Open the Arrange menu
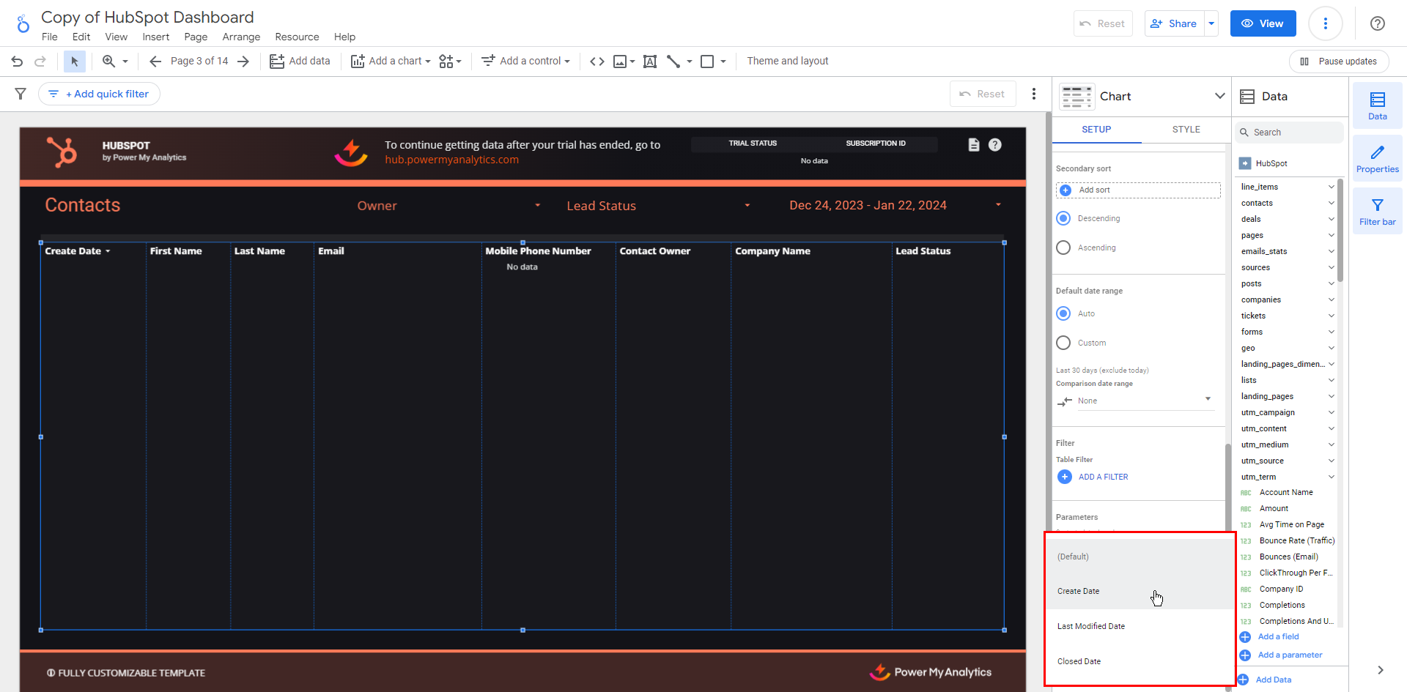Image resolution: width=1407 pixels, height=692 pixels. 241,37
